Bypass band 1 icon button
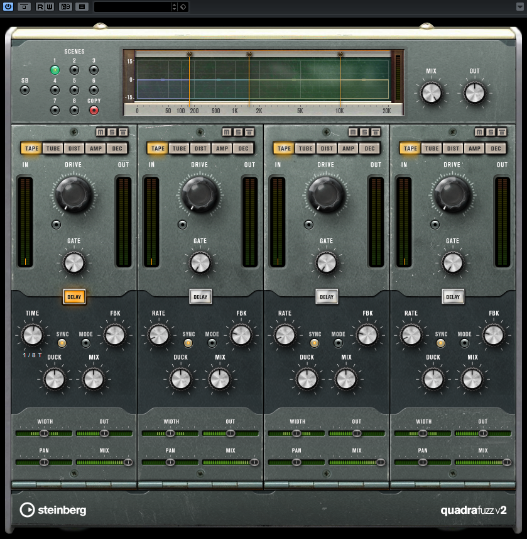Screen dimensions: 527x539 coord(123,132)
